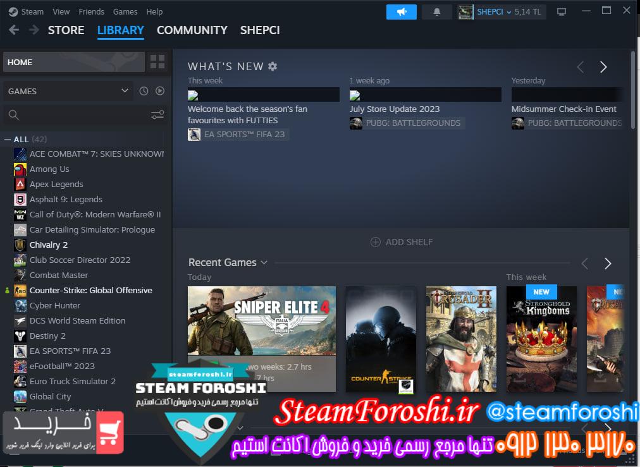This screenshot has height=467, width=640.
Task: Click the main content vertical scrollbar
Action: coord(633,90)
